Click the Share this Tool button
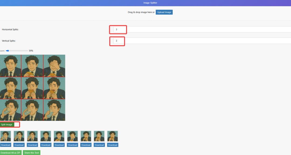Image resolution: width=291 pixels, height=155 pixels. point(32,153)
